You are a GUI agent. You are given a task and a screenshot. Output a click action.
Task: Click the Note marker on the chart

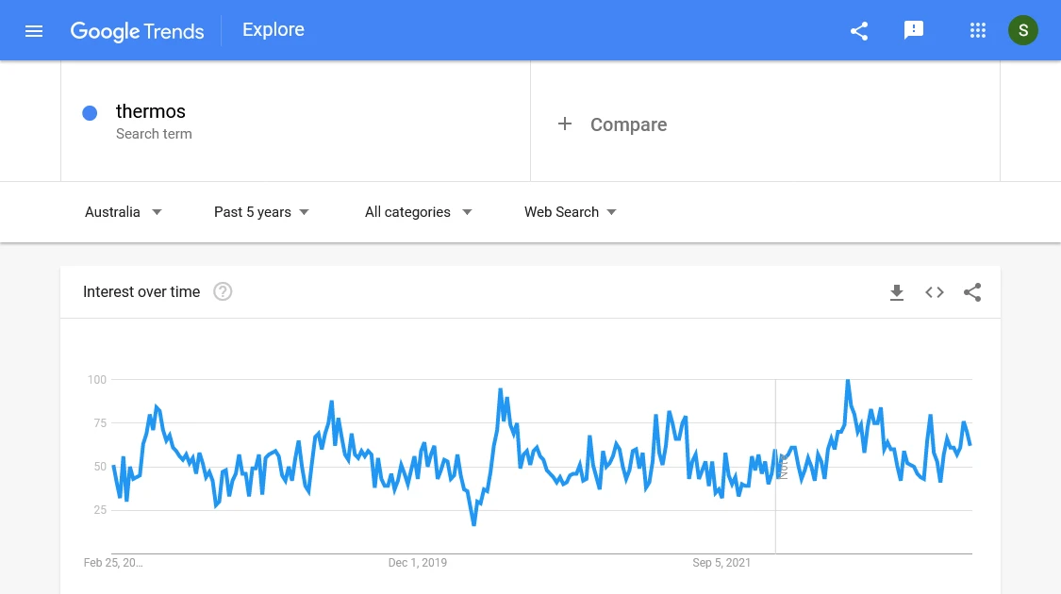(x=783, y=466)
